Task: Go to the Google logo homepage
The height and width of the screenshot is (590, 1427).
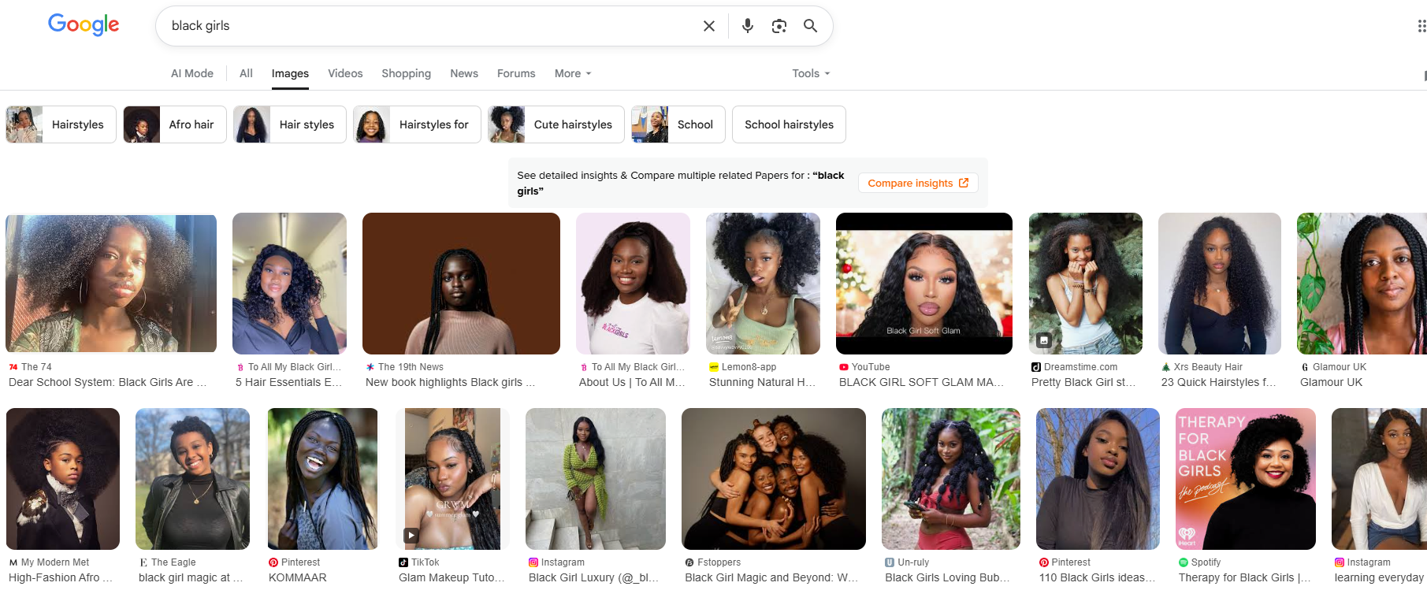Action: [x=84, y=25]
